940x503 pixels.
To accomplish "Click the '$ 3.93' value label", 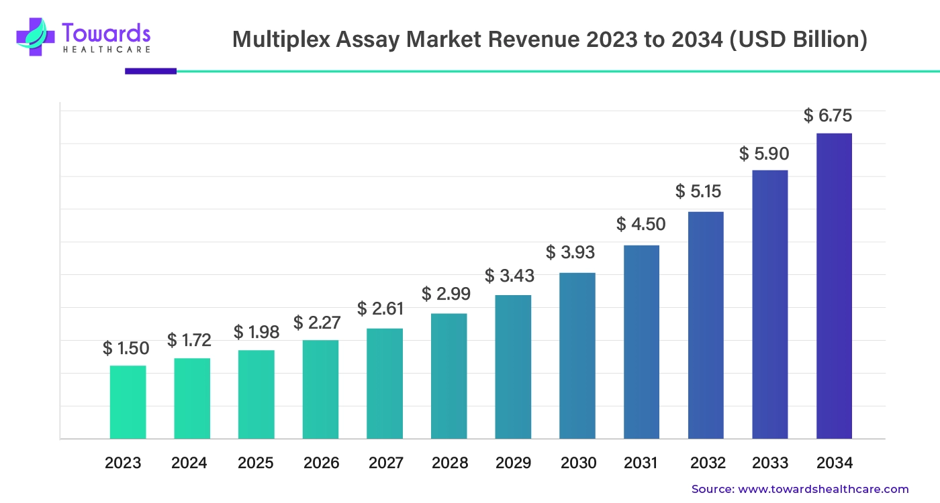I will [571, 252].
